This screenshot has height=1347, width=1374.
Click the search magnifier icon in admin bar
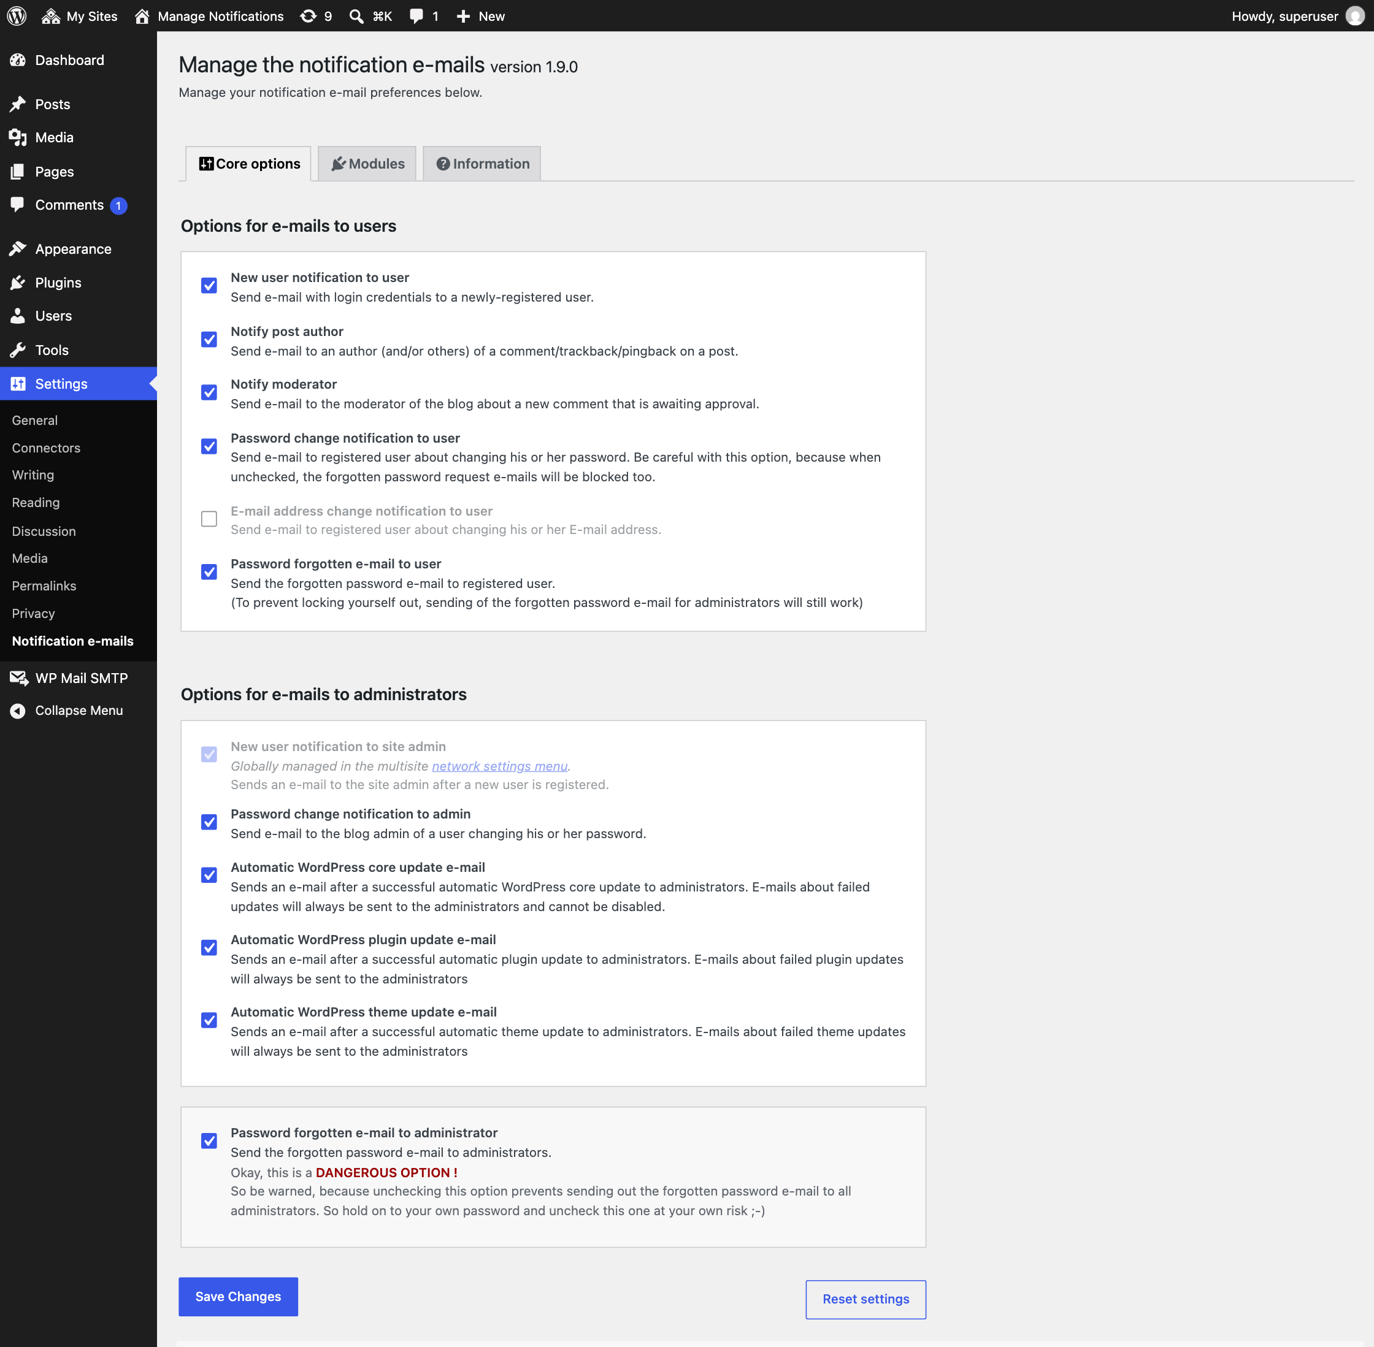click(357, 15)
